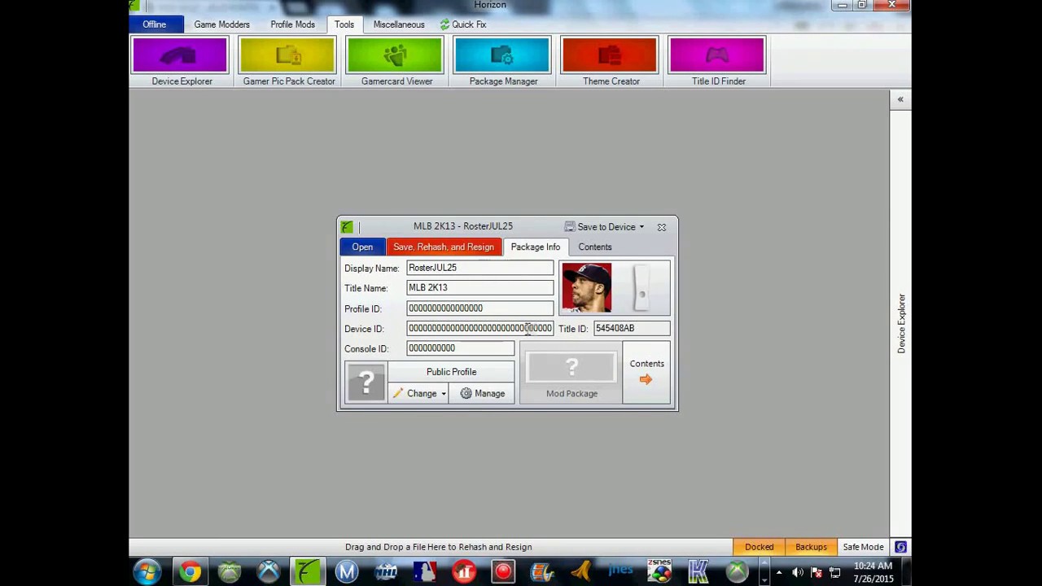Switch to the Profile Mods tab
Image resolution: width=1042 pixels, height=586 pixels.
coord(292,24)
